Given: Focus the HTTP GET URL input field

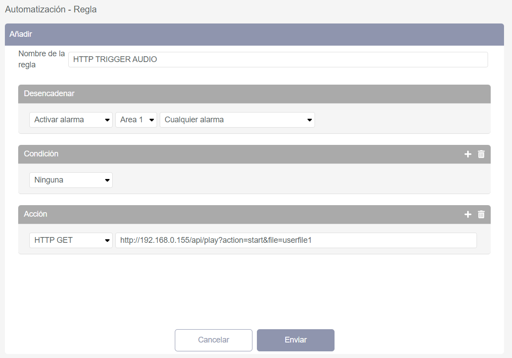Looking at the screenshot, I should click(295, 240).
